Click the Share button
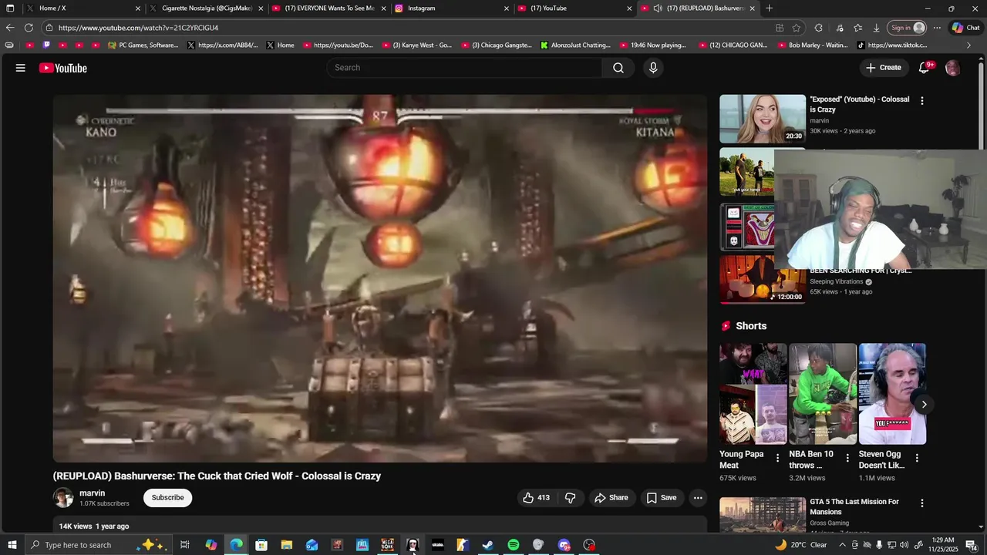The image size is (987, 555). tap(611, 498)
